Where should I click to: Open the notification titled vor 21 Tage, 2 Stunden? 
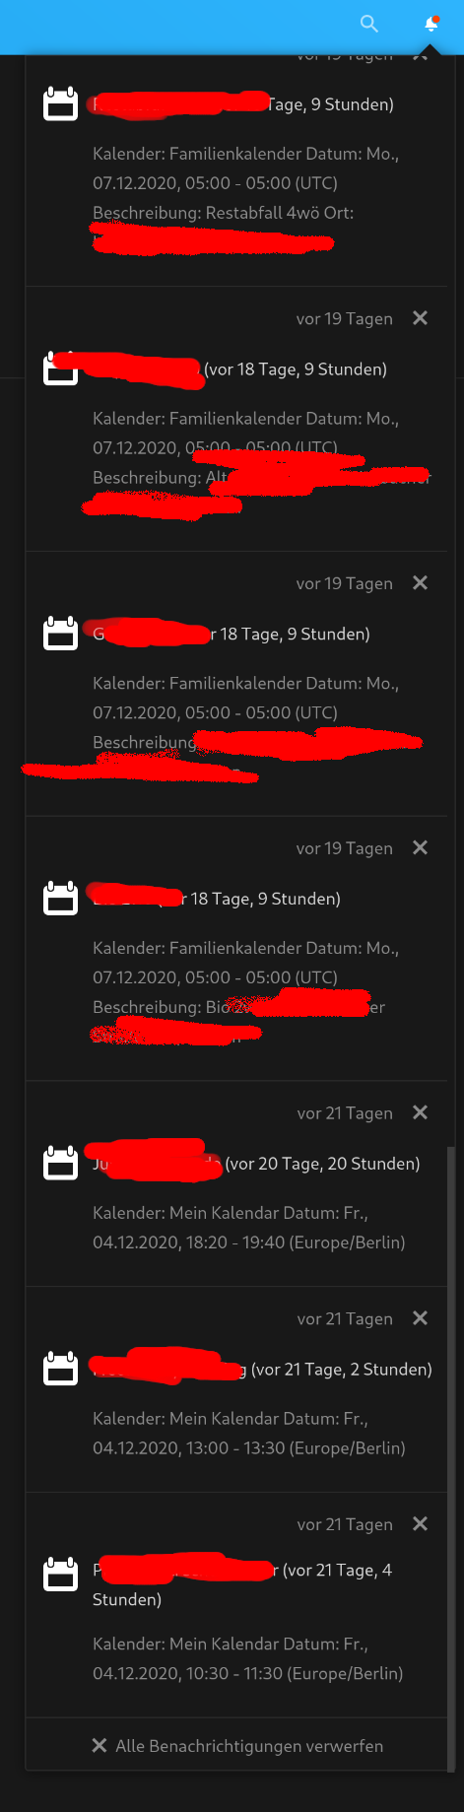tap(262, 1370)
